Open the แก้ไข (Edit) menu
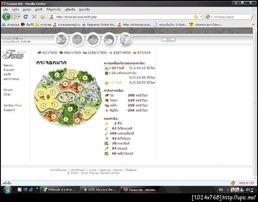Viewport: 258px width, 202px height. coord(15,9)
